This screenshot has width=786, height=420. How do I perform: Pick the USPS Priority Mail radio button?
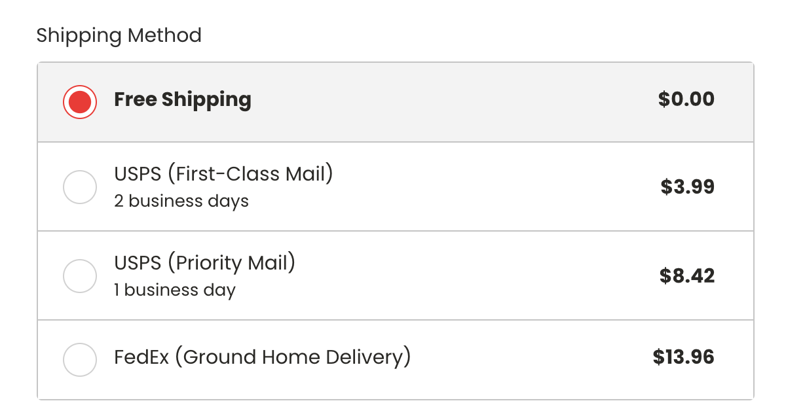80,276
